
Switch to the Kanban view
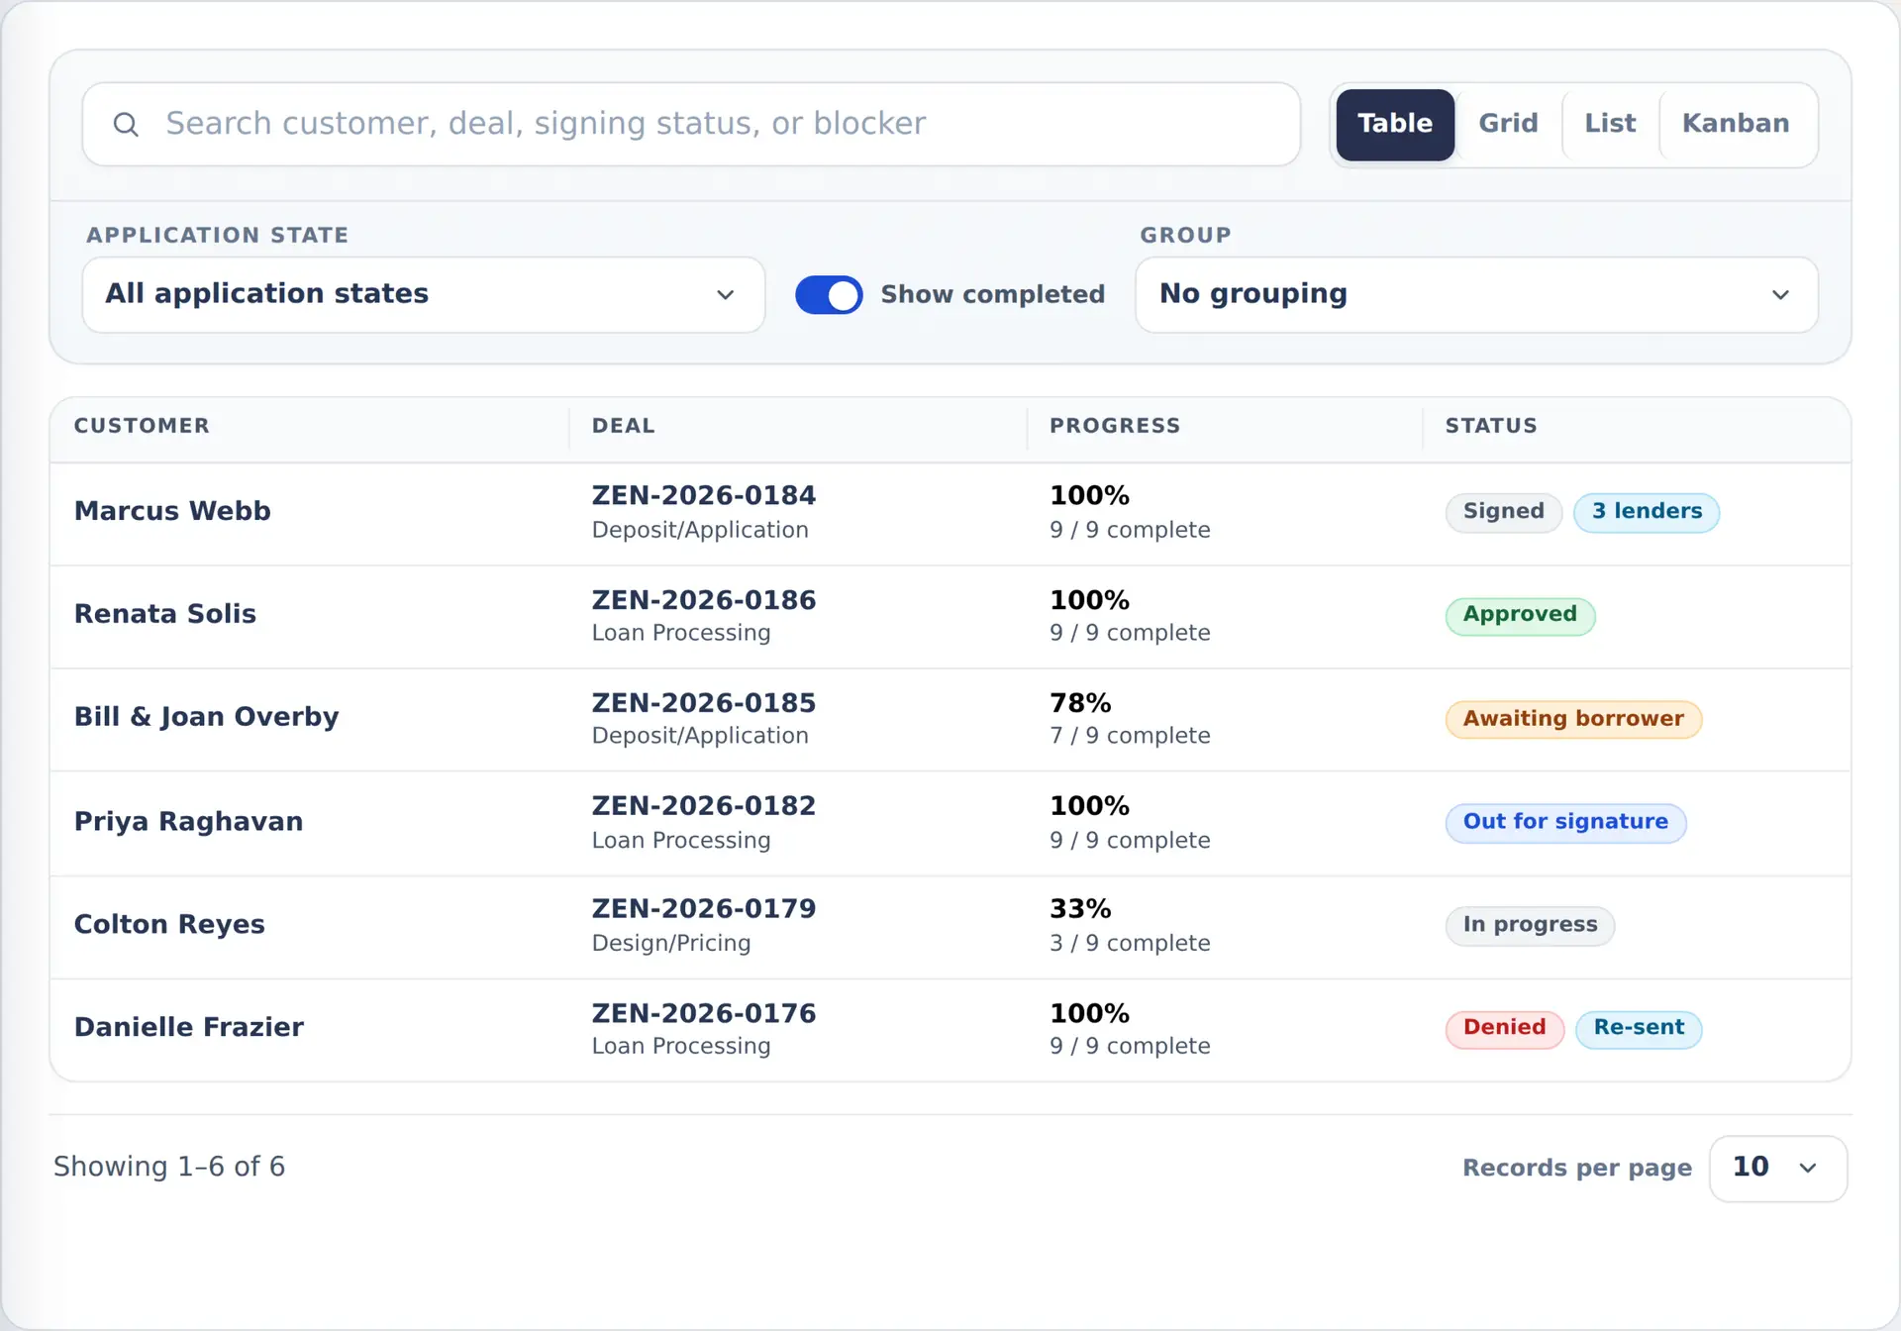1736,124
